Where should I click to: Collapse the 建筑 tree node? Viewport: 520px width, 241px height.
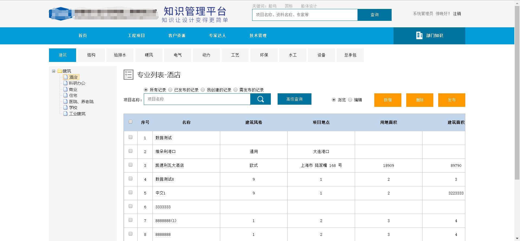click(54, 71)
